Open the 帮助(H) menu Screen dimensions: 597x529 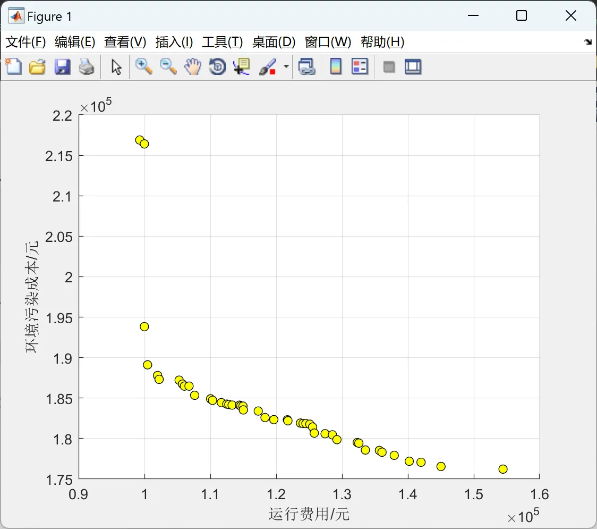point(382,42)
